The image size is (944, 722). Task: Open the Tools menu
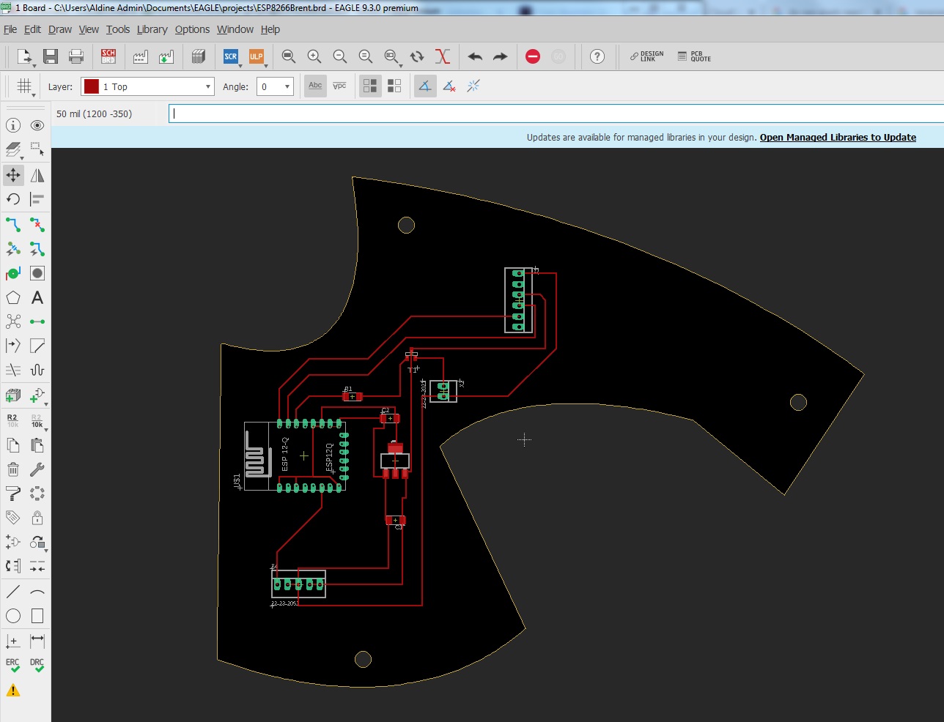pos(117,29)
